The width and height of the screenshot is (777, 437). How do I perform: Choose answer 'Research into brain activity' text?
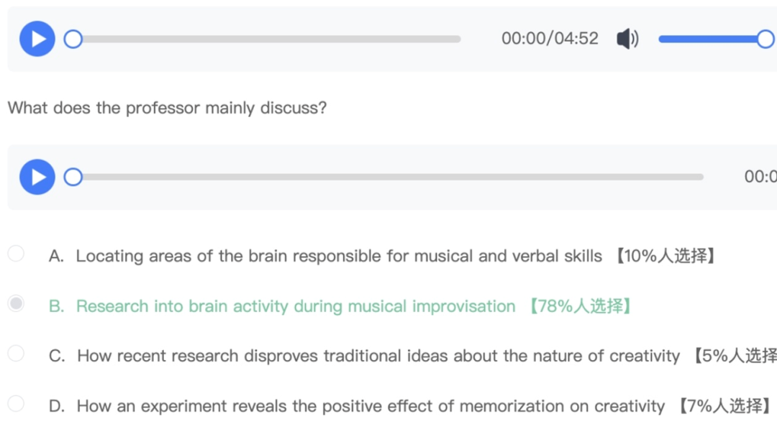(295, 306)
